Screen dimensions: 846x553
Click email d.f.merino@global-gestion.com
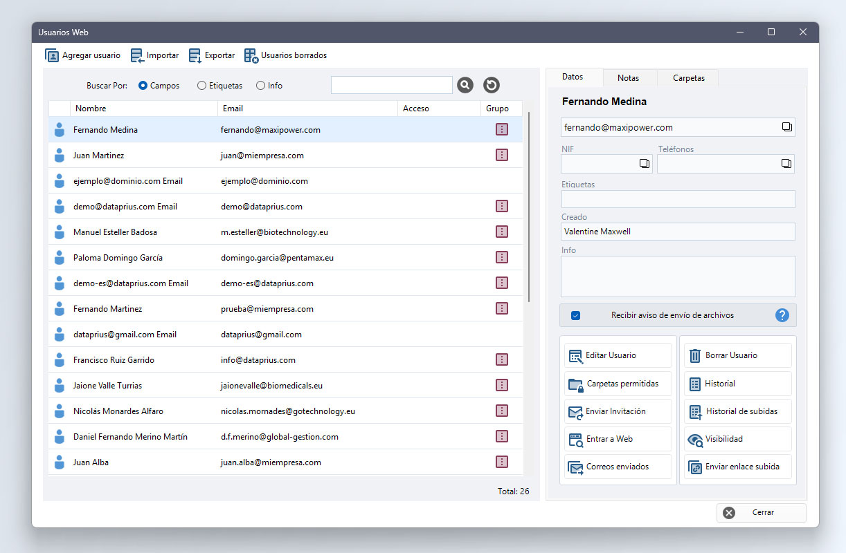coord(280,437)
